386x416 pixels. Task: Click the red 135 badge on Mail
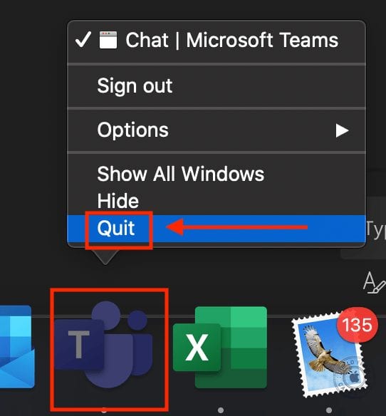pos(357,325)
